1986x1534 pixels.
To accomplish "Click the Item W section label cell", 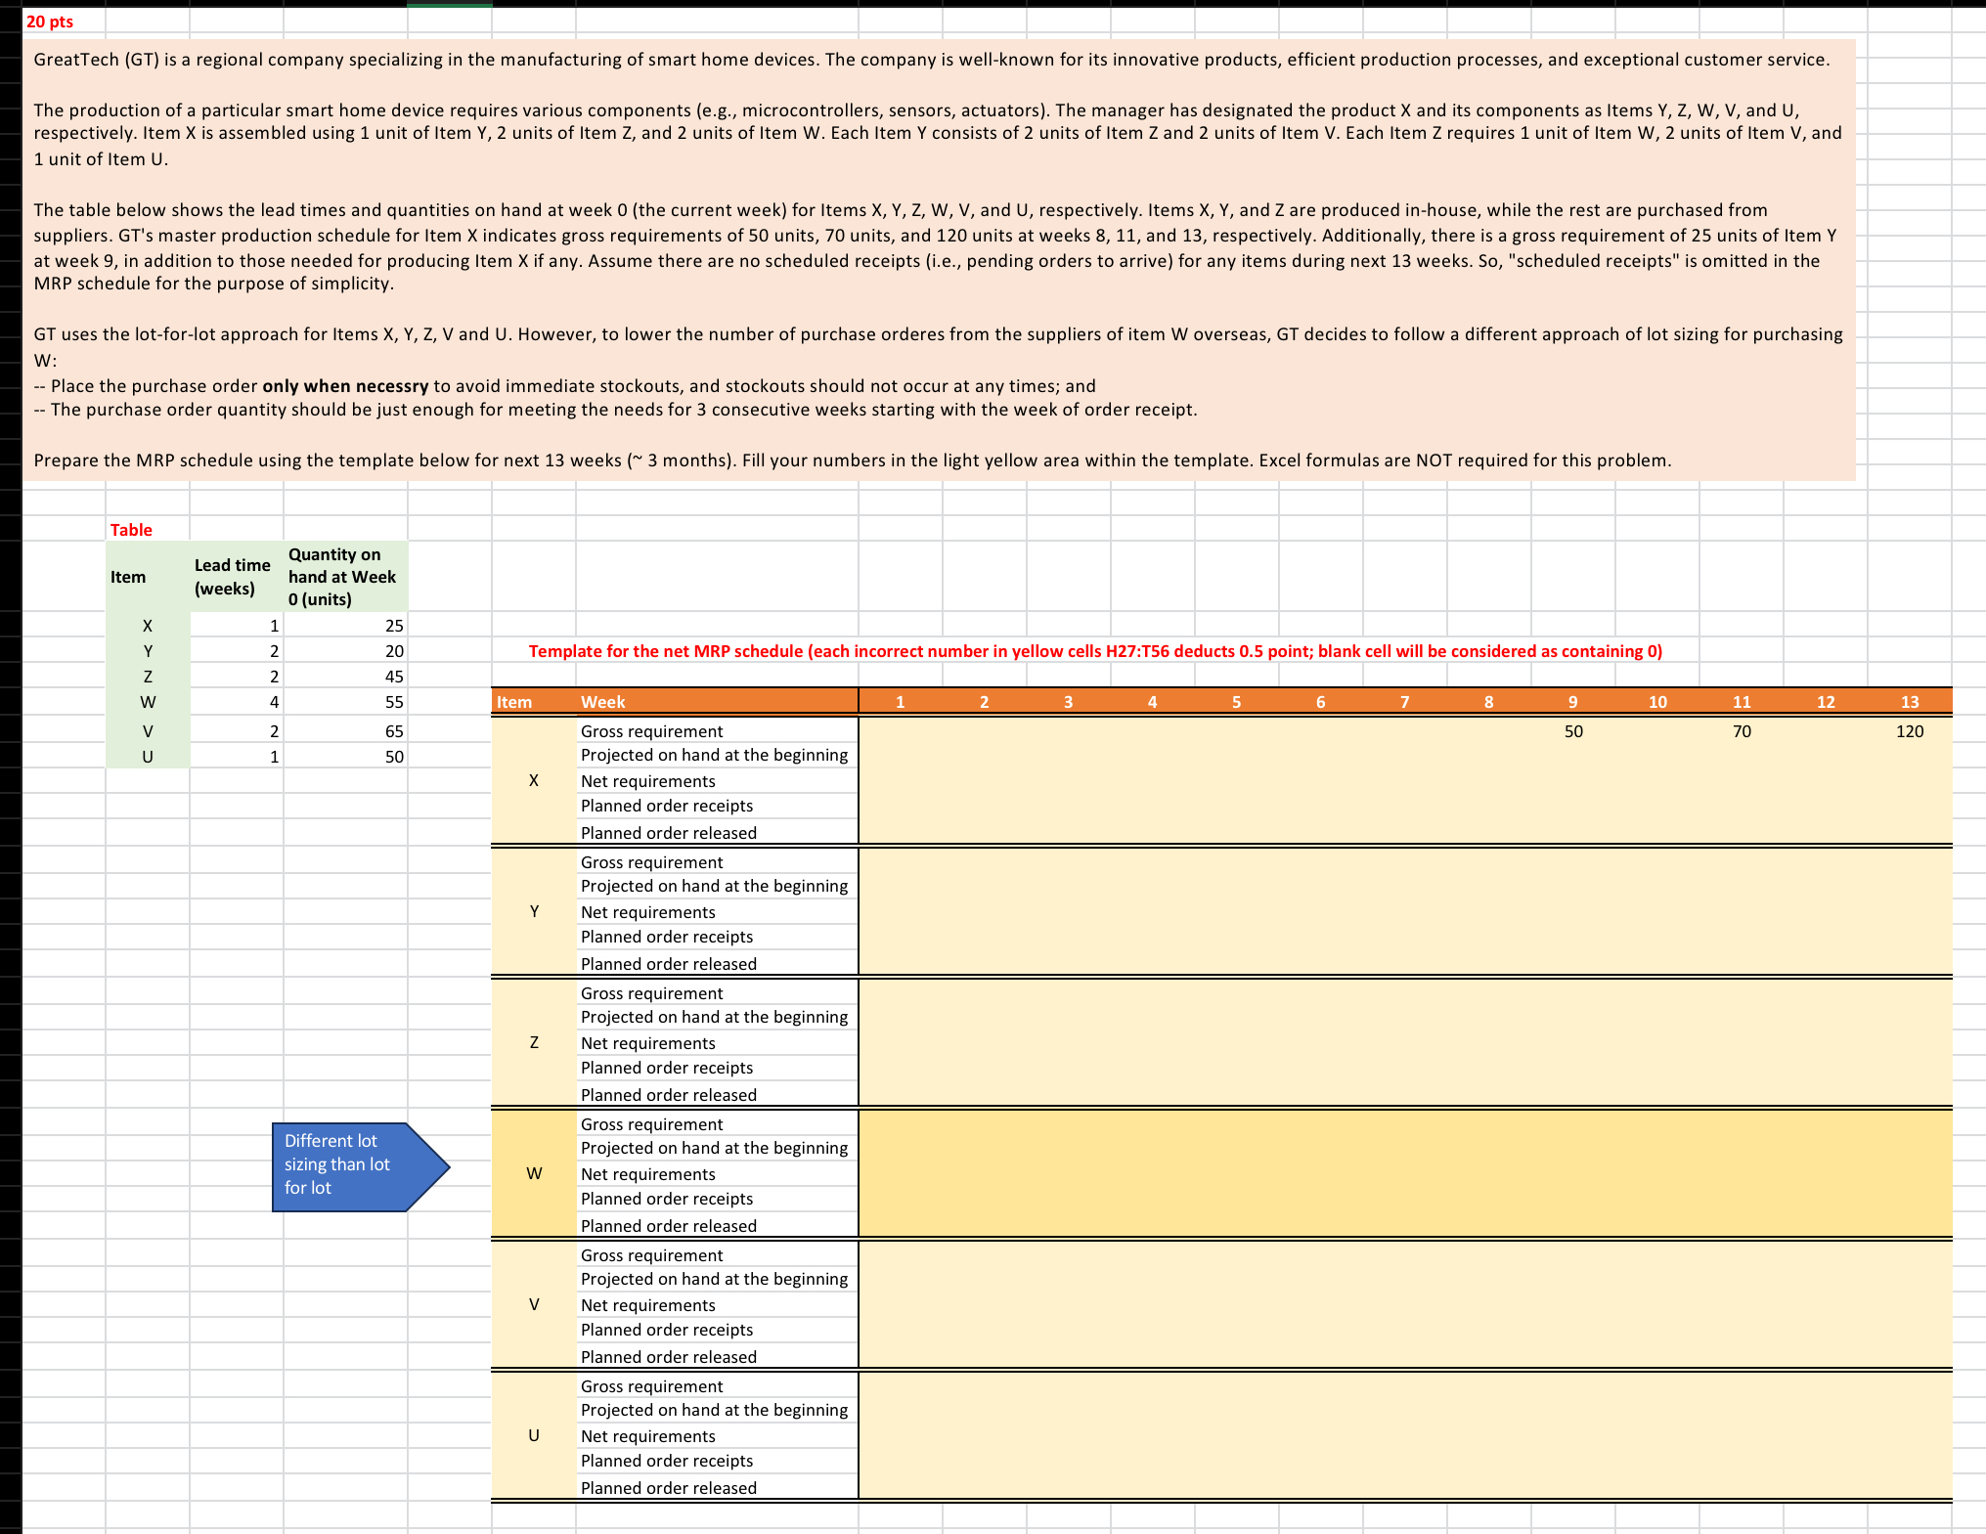I will pyautogui.click(x=534, y=1173).
